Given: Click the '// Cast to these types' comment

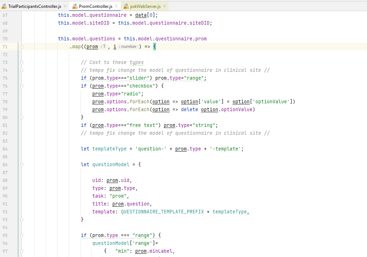Looking at the screenshot, I should pyautogui.click(x=112, y=63).
